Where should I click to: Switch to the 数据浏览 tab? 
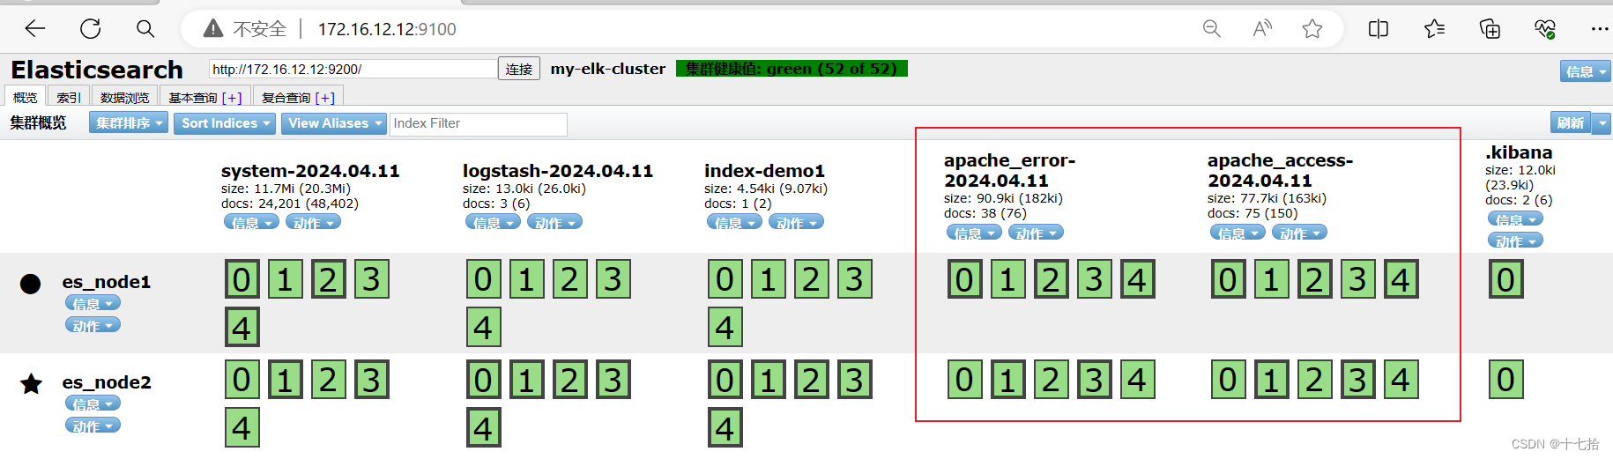click(125, 97)
